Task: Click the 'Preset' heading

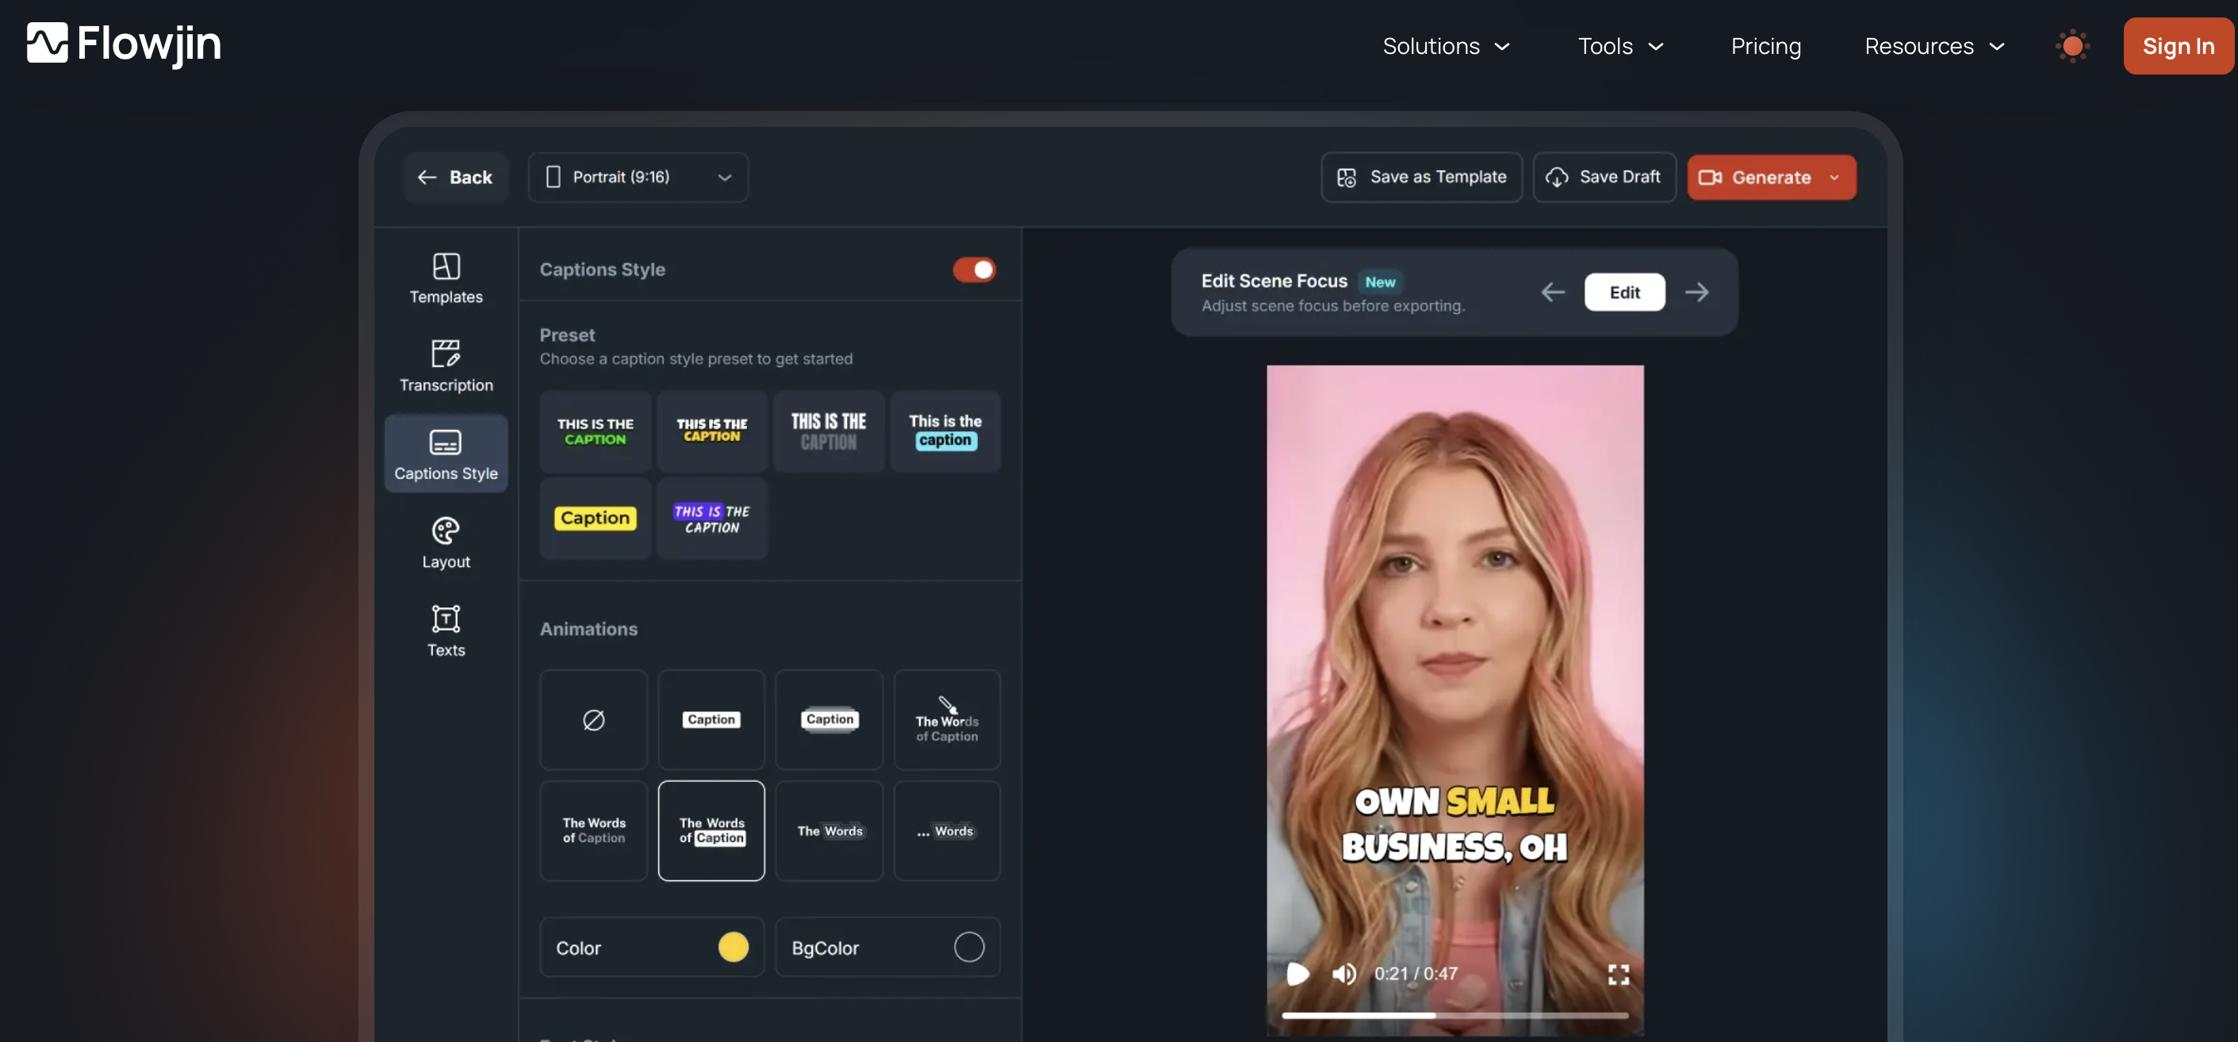Action: coord(567,335)
